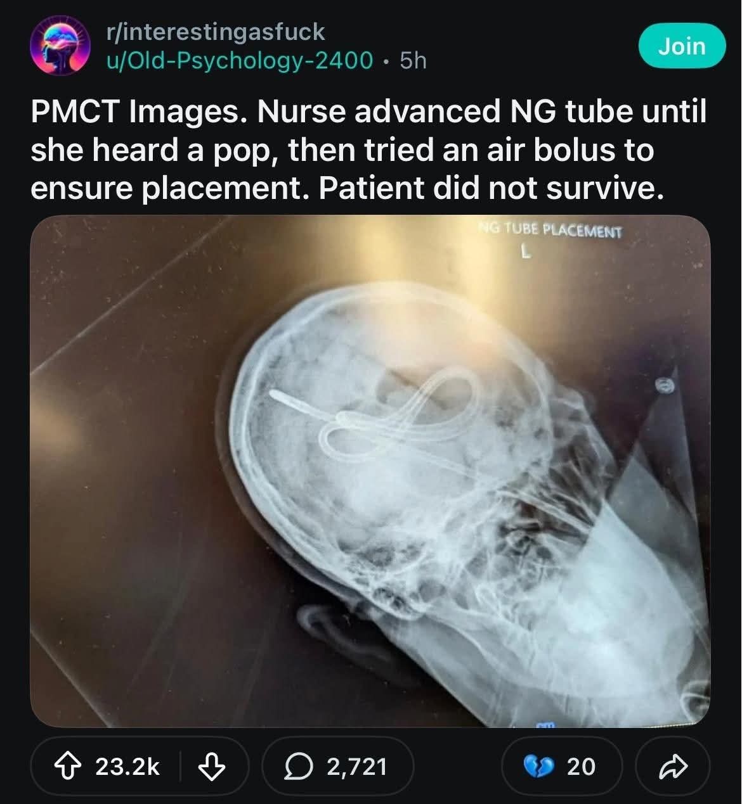This screenshot has height=804, width=742.
Task: Click the 23.2k upvote count
Action: point(127,766)
